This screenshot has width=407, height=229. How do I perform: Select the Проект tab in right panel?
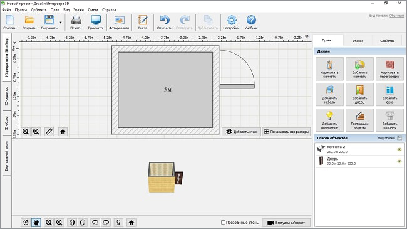pyautogui.click(x=327, y=40)
